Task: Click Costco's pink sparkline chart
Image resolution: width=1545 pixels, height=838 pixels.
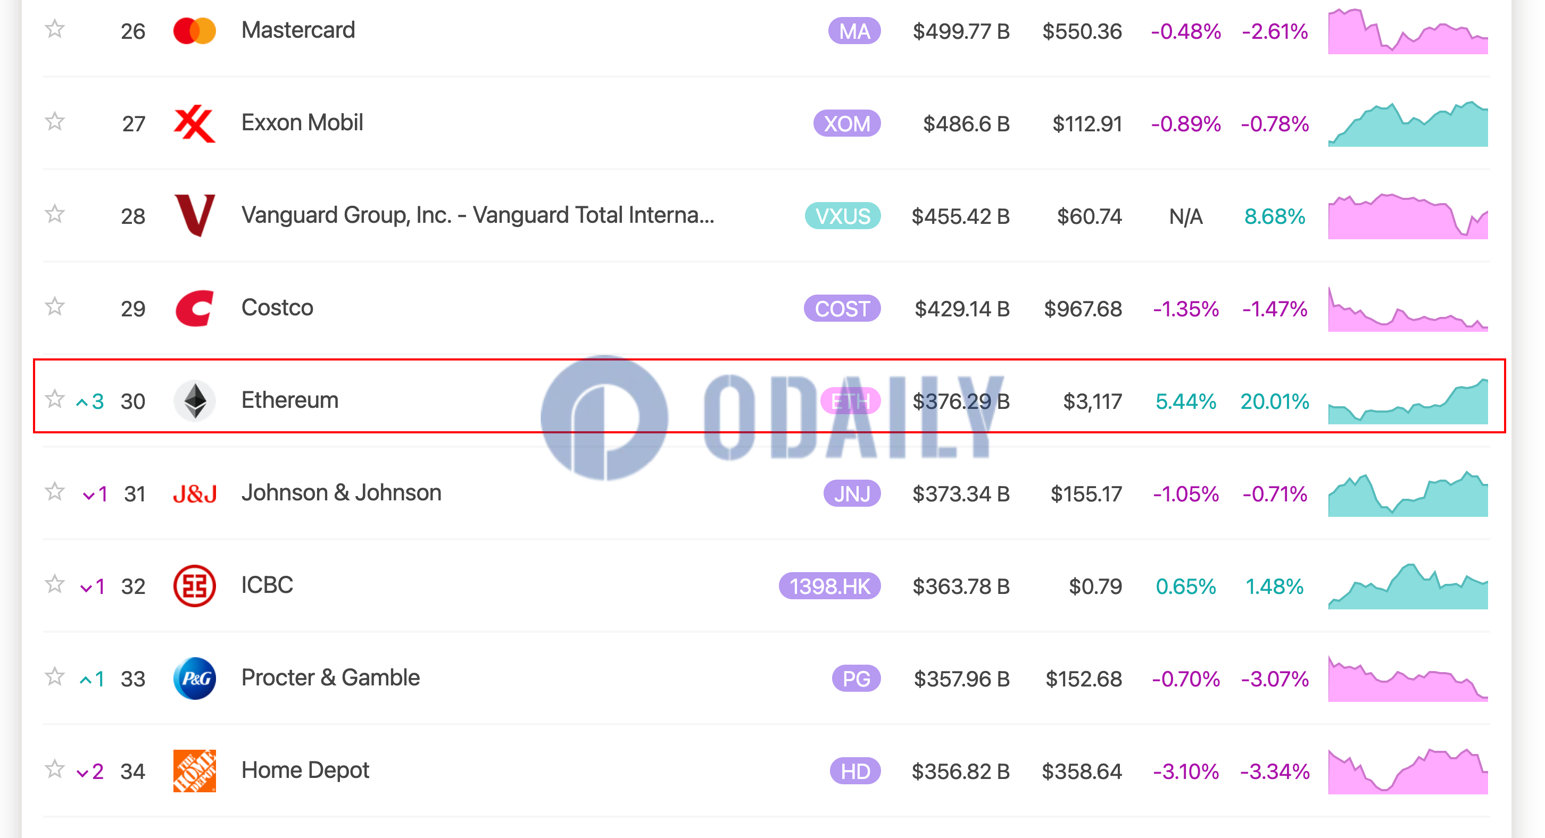Action: tap(1408, 309)
